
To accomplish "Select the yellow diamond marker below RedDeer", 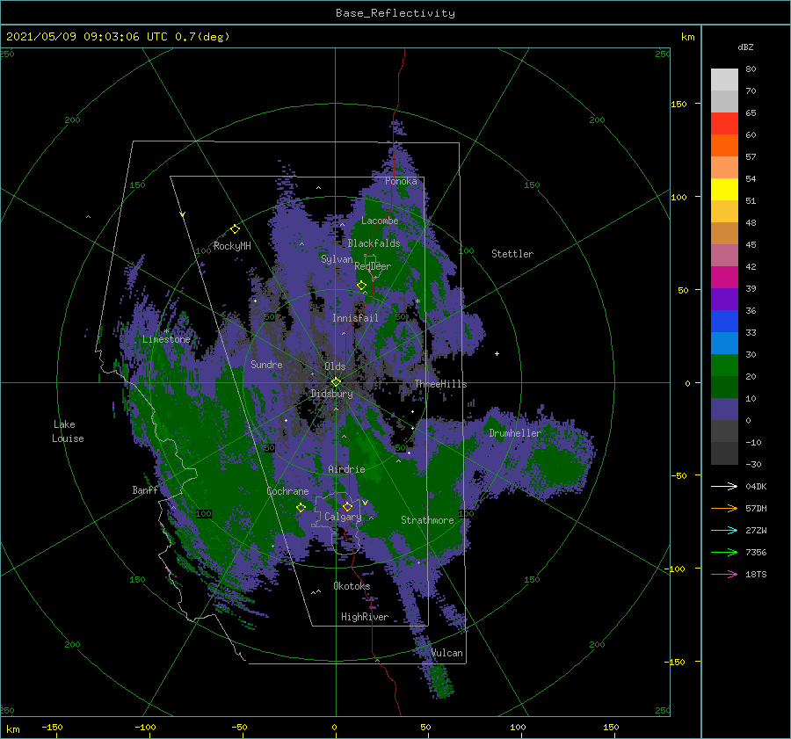I will click(x=361, y=286).
